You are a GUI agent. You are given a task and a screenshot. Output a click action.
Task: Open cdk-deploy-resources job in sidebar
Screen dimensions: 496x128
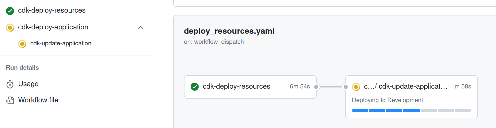[x=52, y=10]
